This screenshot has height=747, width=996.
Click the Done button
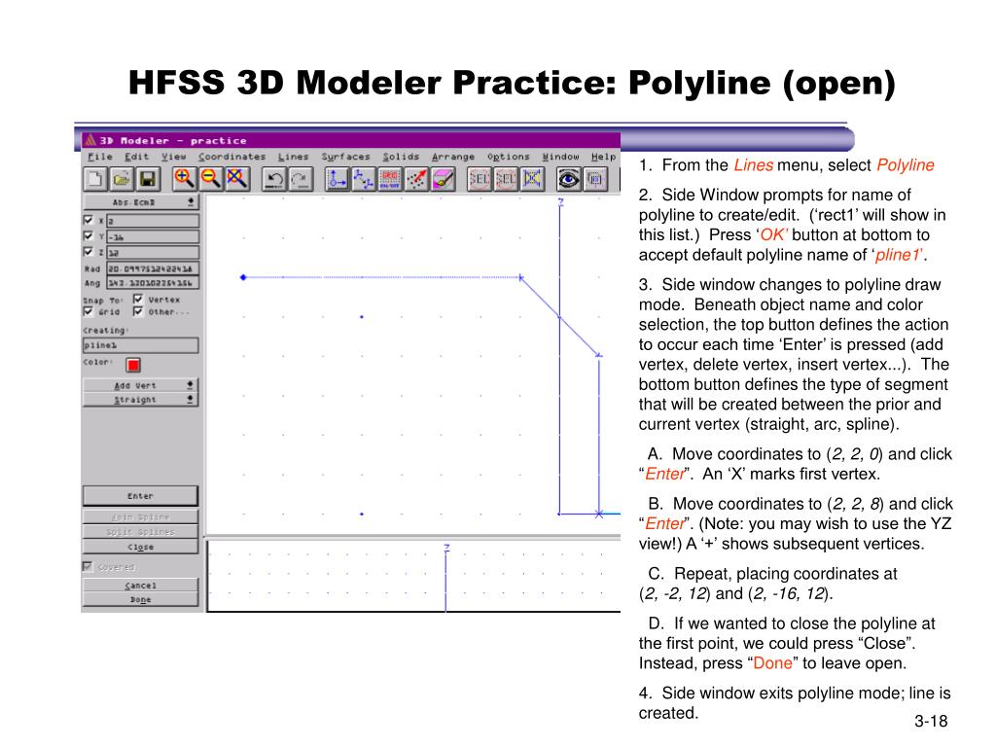tap(140, 599)
